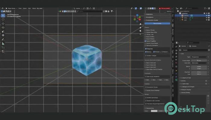Screen dimensions: 211x120
Task: Click the zoom viewport magnifier icon
Action: coord(140,24)
